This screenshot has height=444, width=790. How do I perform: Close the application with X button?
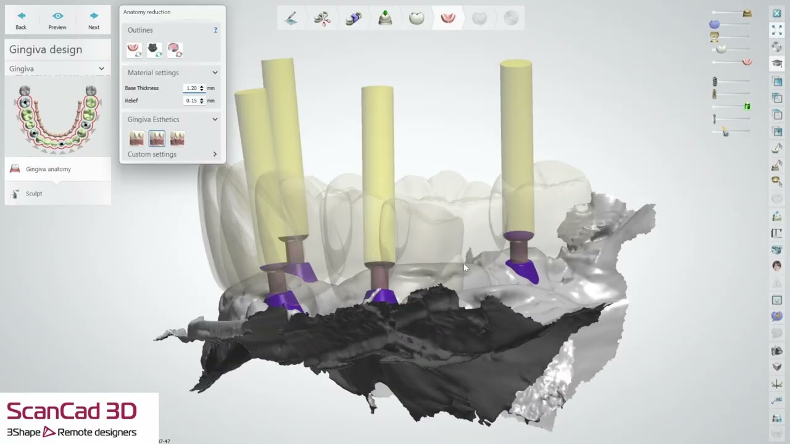pos(777,13)
